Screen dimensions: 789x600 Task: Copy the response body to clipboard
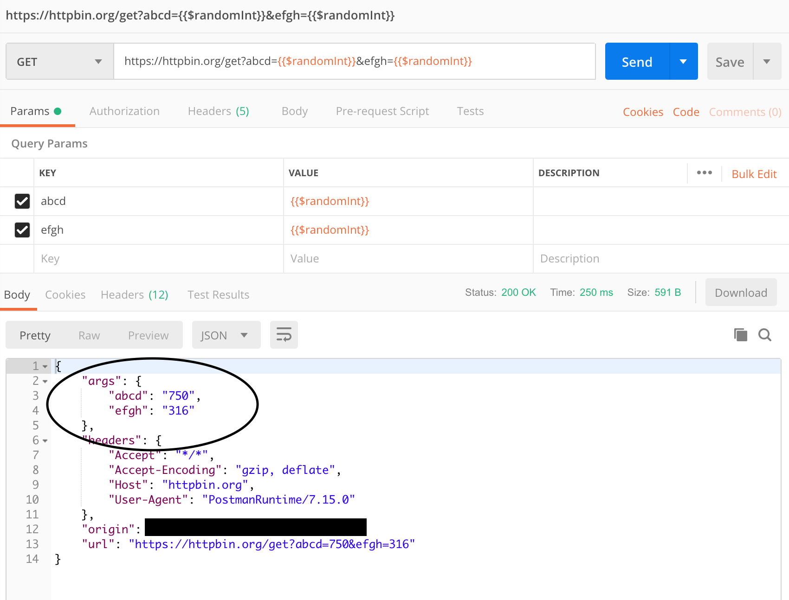(740, 335)
